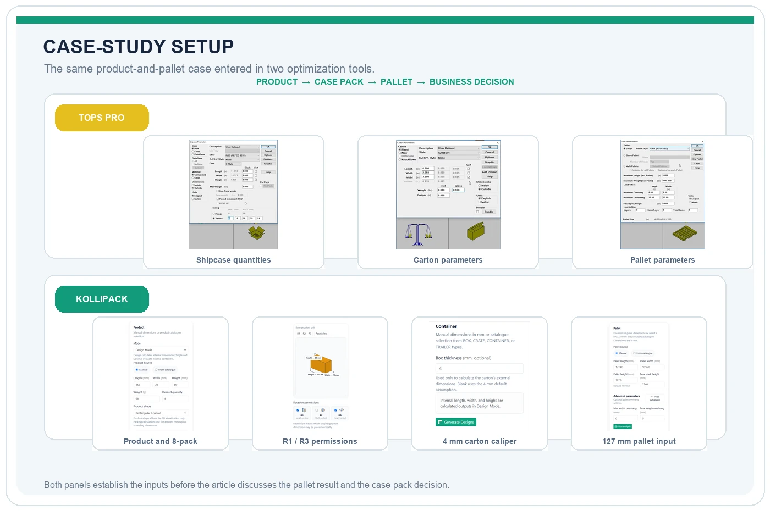Image resolution: width=770 pixels, height=511 pixels.
Task: Click Layer button in UnitLoad Parameters
Action: [x=697, y=163]
